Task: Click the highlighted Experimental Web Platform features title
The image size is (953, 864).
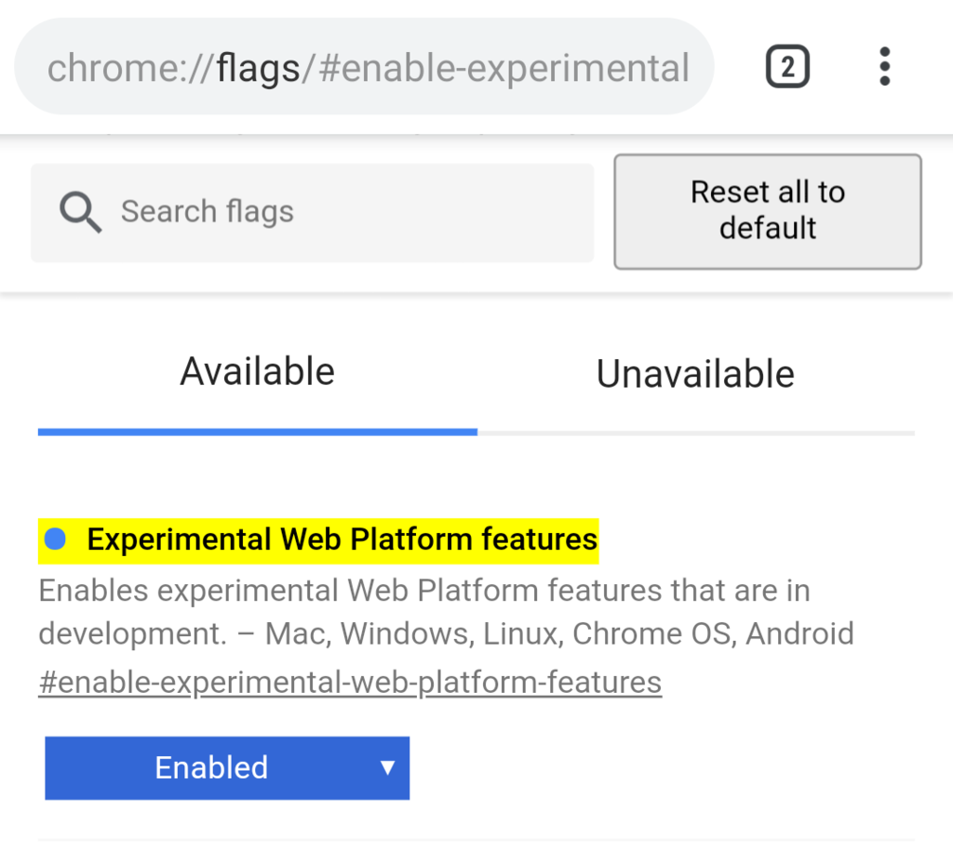Action: (342, 539)
